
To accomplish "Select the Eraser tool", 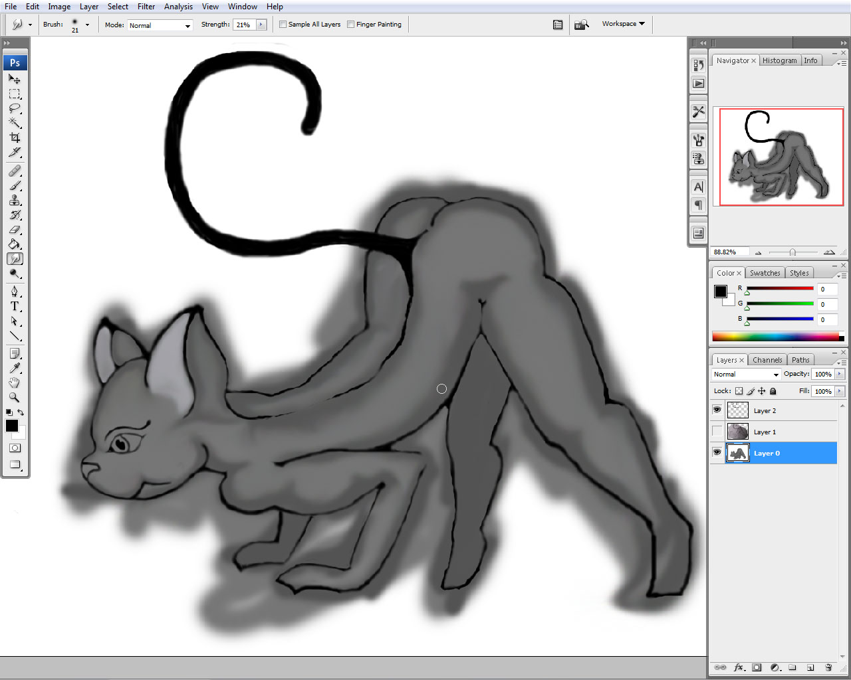I will pos(15,230).
